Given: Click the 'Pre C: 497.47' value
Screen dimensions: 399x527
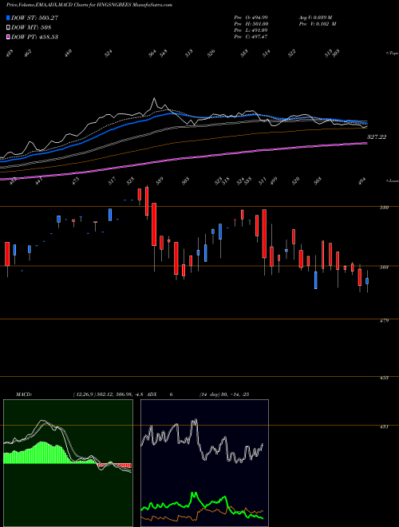Looking at the screenshot, I should [251, 37].
